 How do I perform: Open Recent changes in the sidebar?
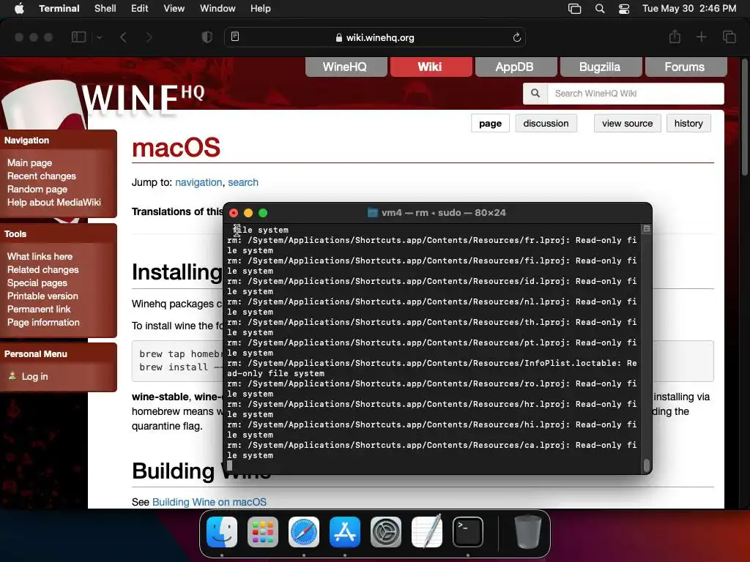pyautogui.click(x=42, y=176)
